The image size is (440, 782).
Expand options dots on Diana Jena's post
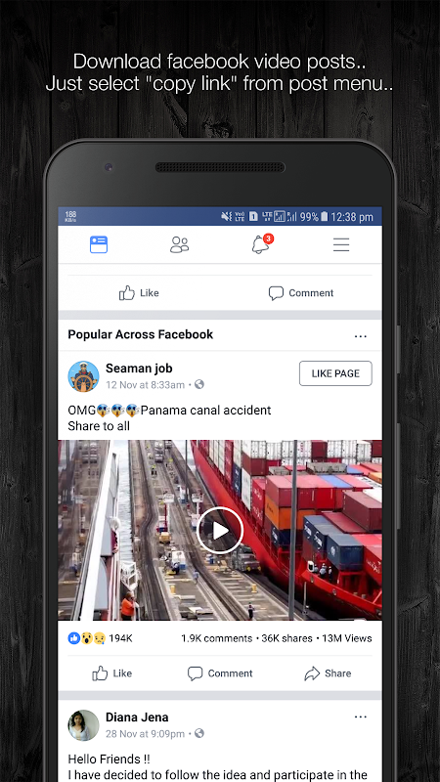coord(361,717)
